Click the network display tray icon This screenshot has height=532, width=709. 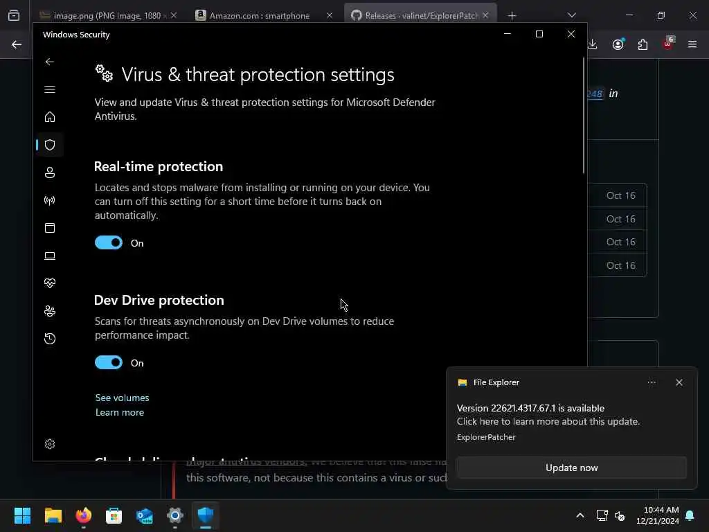[x=602, y=515]
